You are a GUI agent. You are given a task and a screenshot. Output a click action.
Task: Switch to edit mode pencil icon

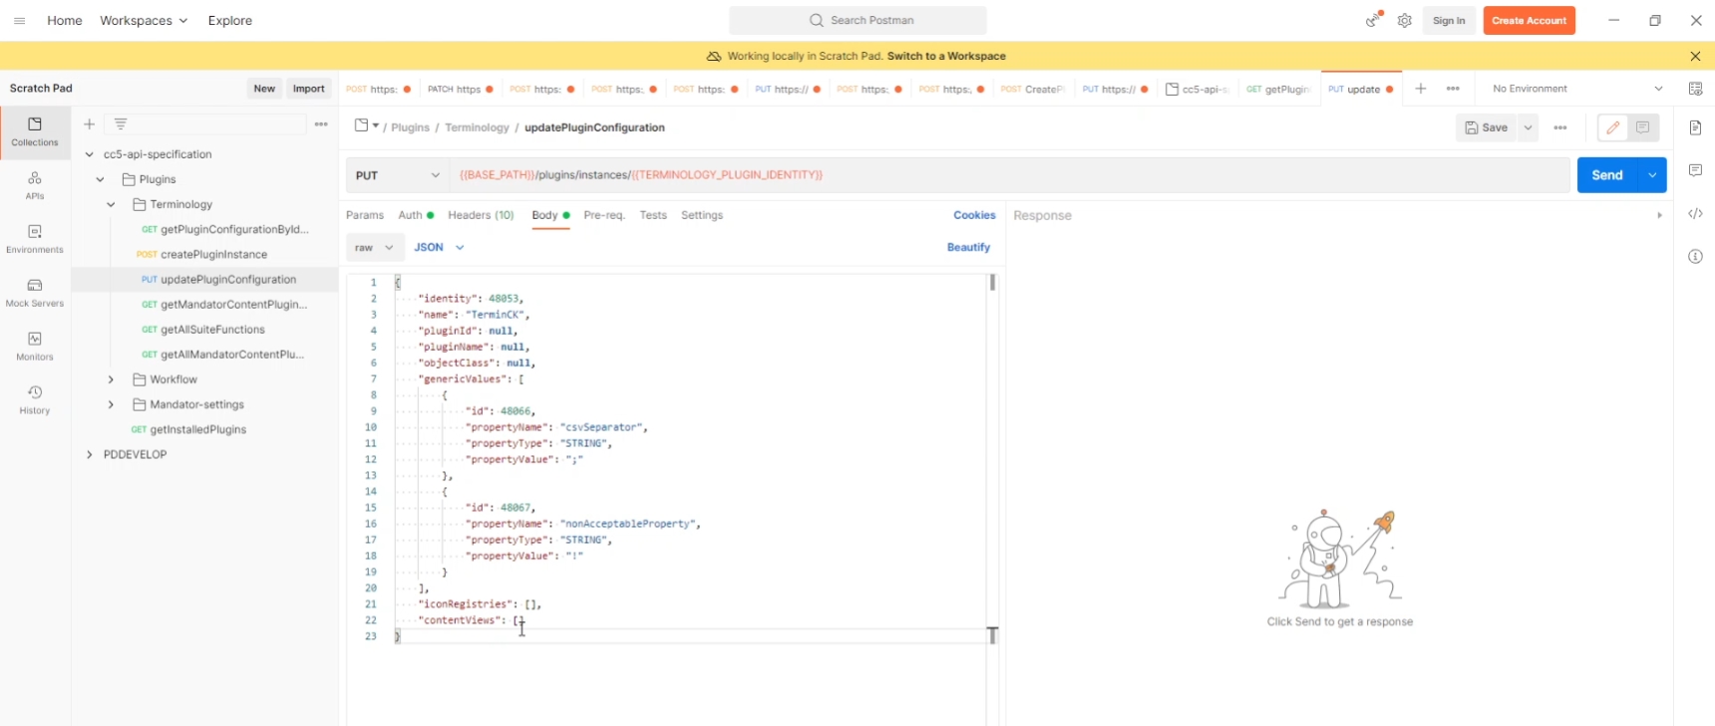(1612, 127)
